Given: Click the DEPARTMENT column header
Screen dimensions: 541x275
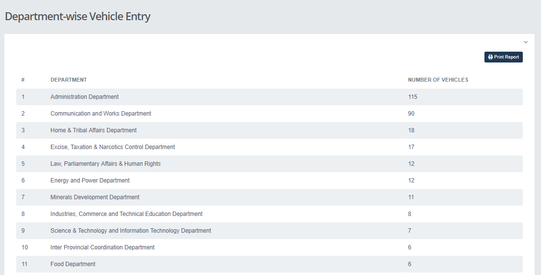Looking at the screenshot, I should (68, 80).
